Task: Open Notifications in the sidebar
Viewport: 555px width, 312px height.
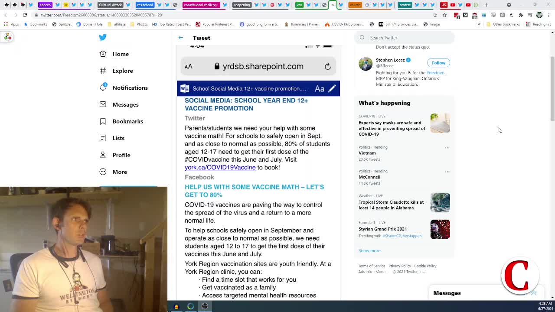Action: [130, 88]
